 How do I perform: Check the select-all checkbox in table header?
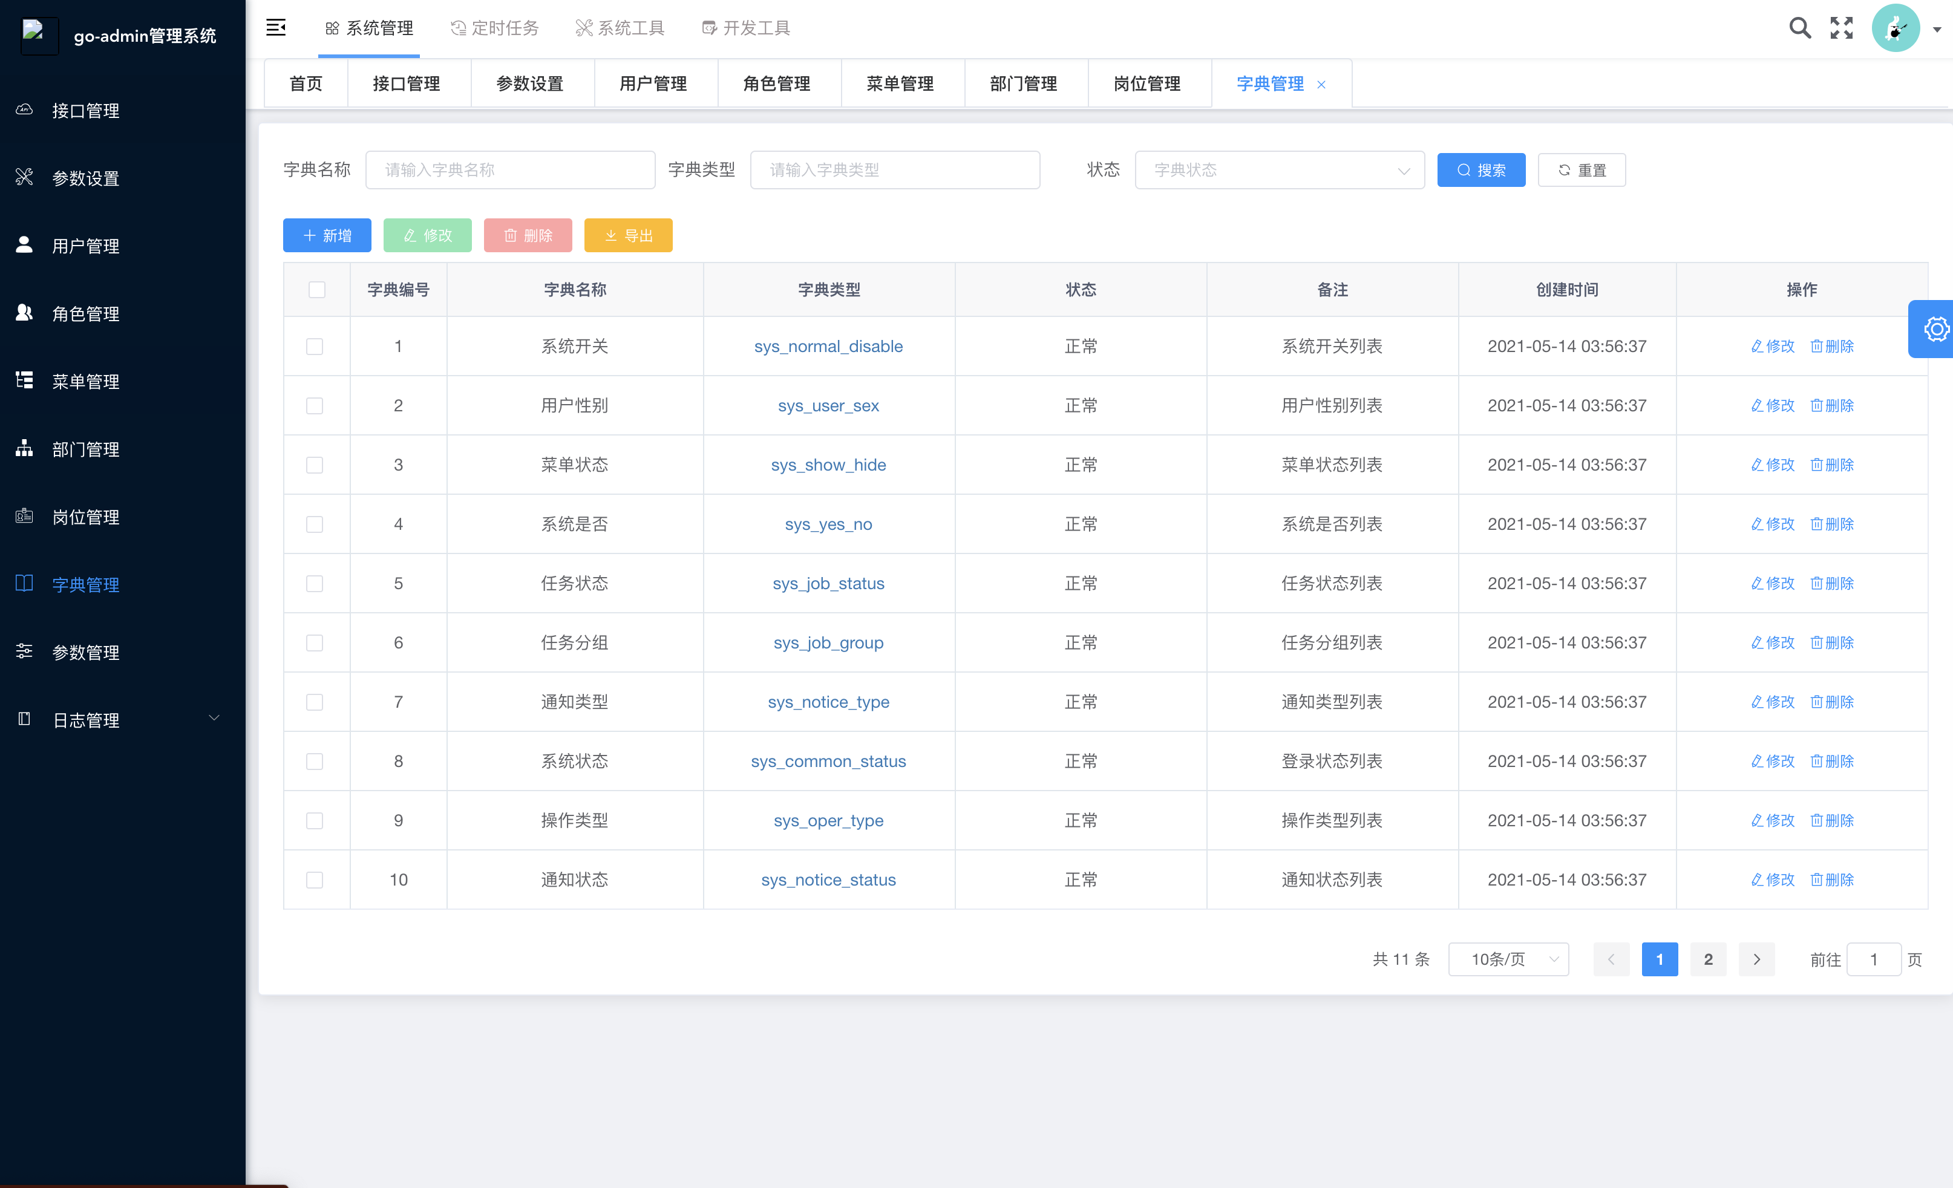pos(316,289)
